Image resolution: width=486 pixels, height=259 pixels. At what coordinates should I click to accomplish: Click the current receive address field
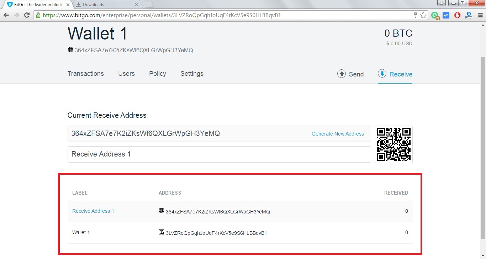219,134
